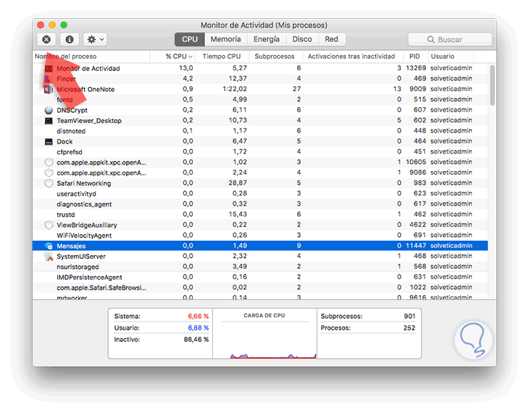Screen dimensions: 529x413
Task: Switch to the Red tab
Action: pos(331,39)
